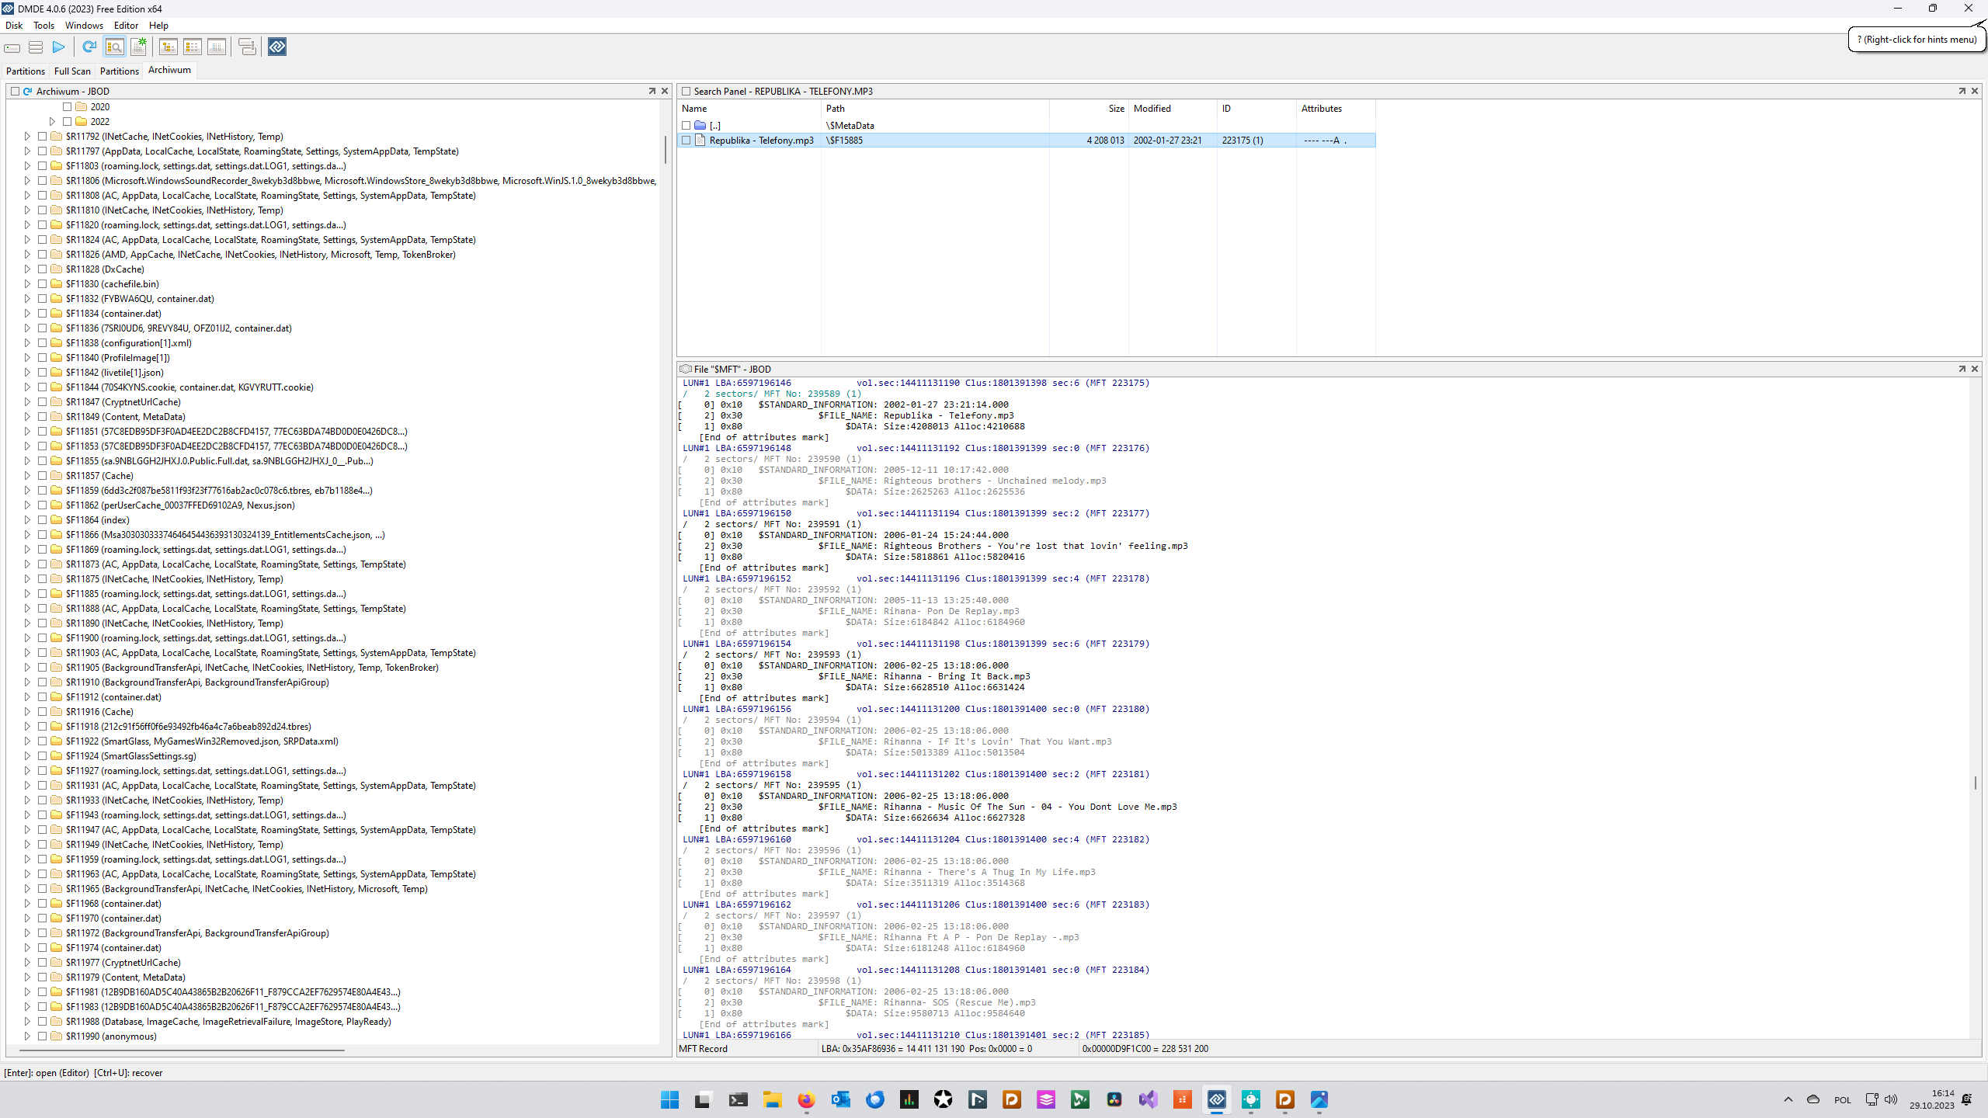Expand the $R11792 folder node
The image size is (1988, 1118).
[x=27, y=137]
